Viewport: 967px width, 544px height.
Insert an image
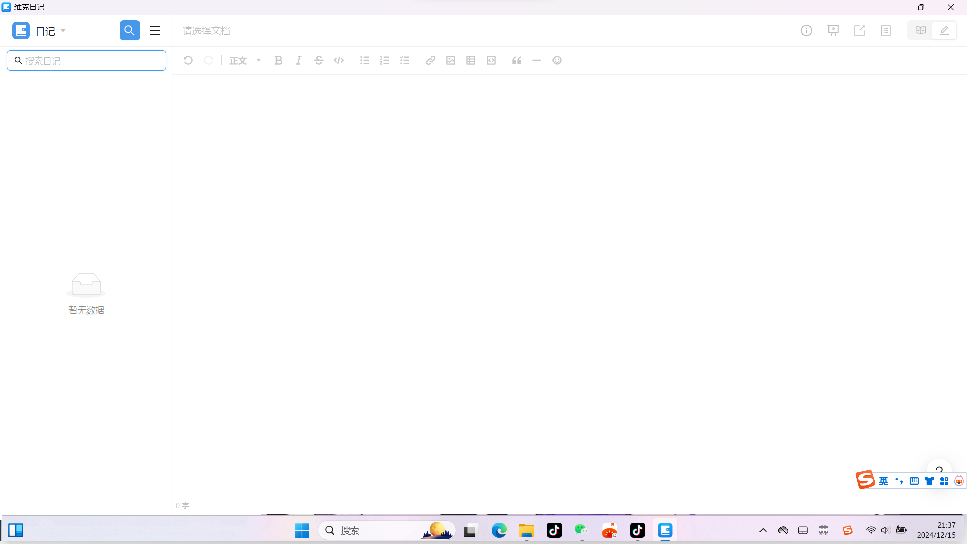(451, 60)
